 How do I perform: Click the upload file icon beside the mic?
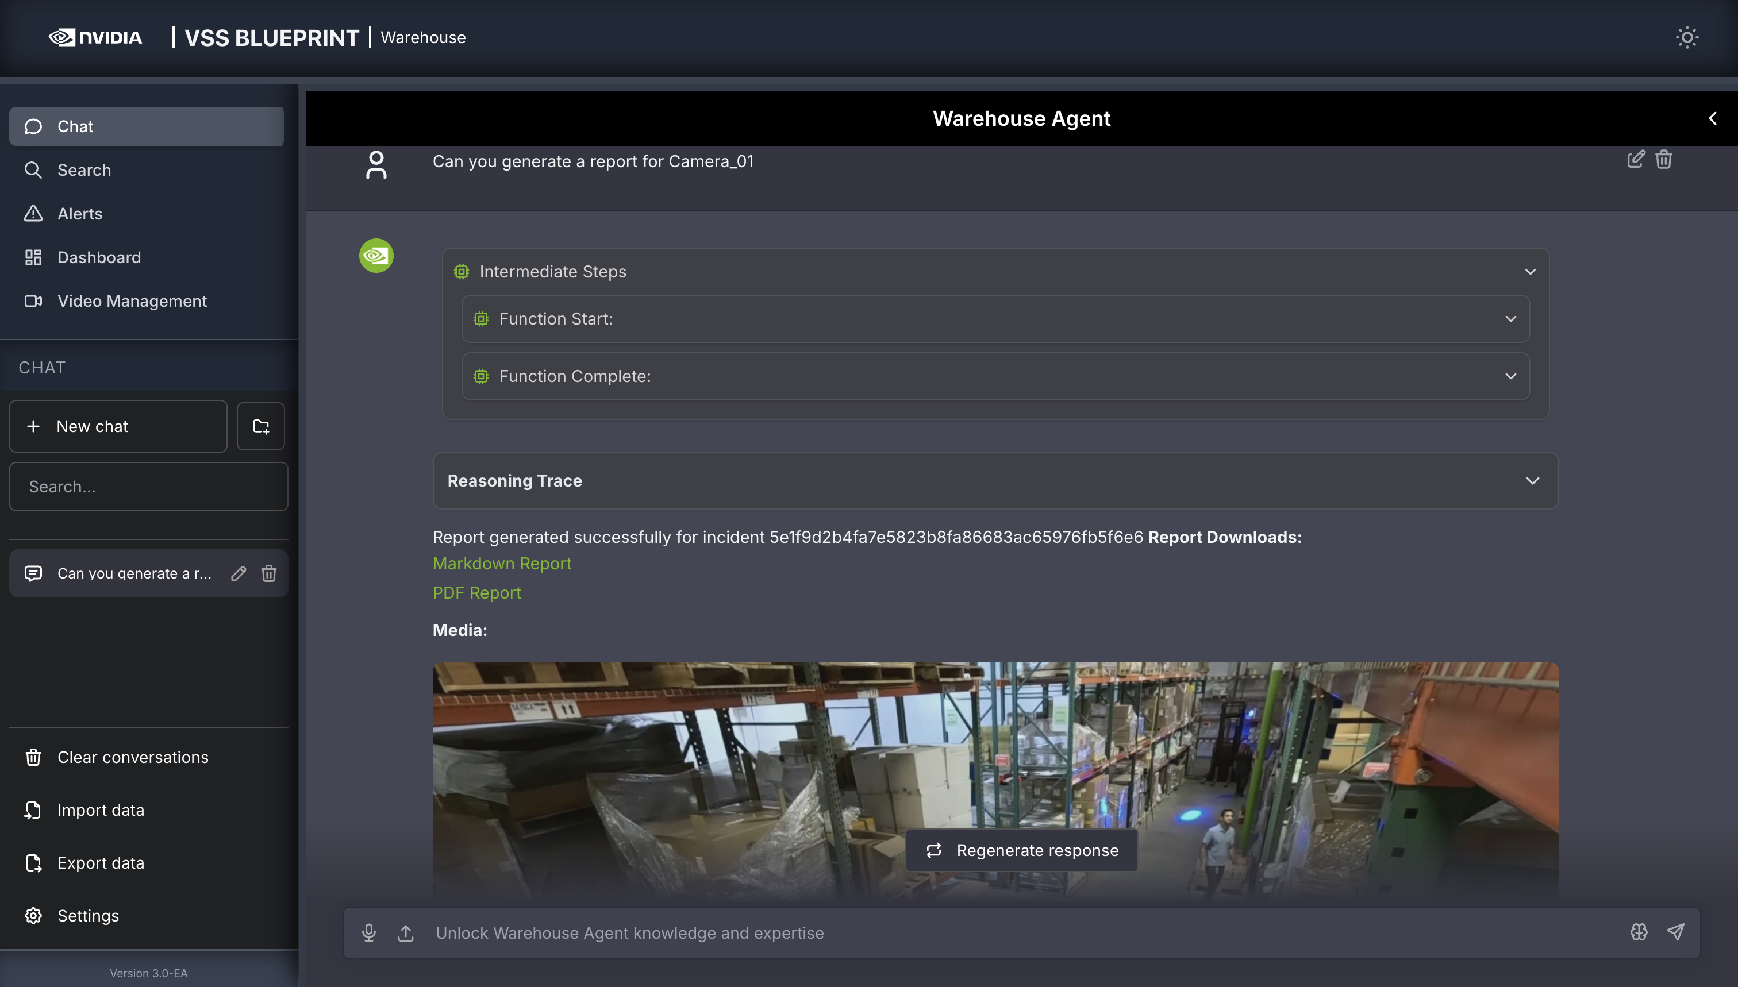point(406,932)
